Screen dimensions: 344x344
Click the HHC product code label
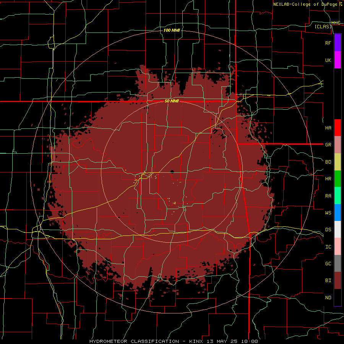336,23
